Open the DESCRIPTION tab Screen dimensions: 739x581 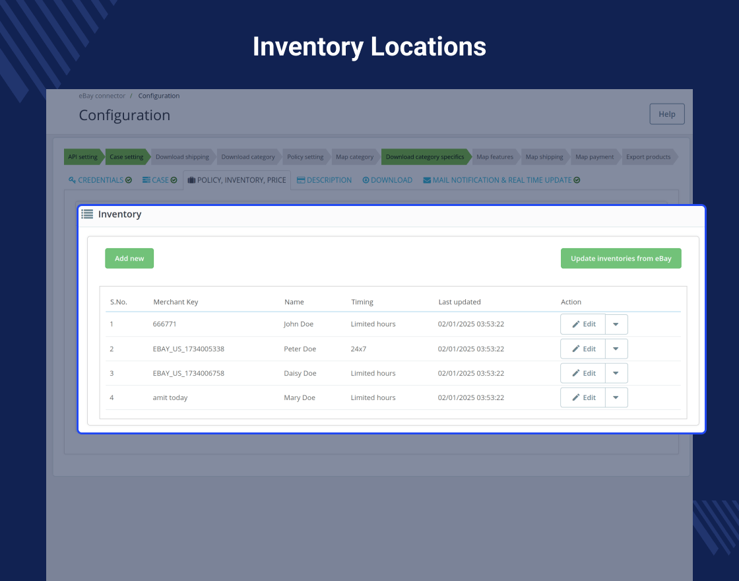tap(324, 180)
